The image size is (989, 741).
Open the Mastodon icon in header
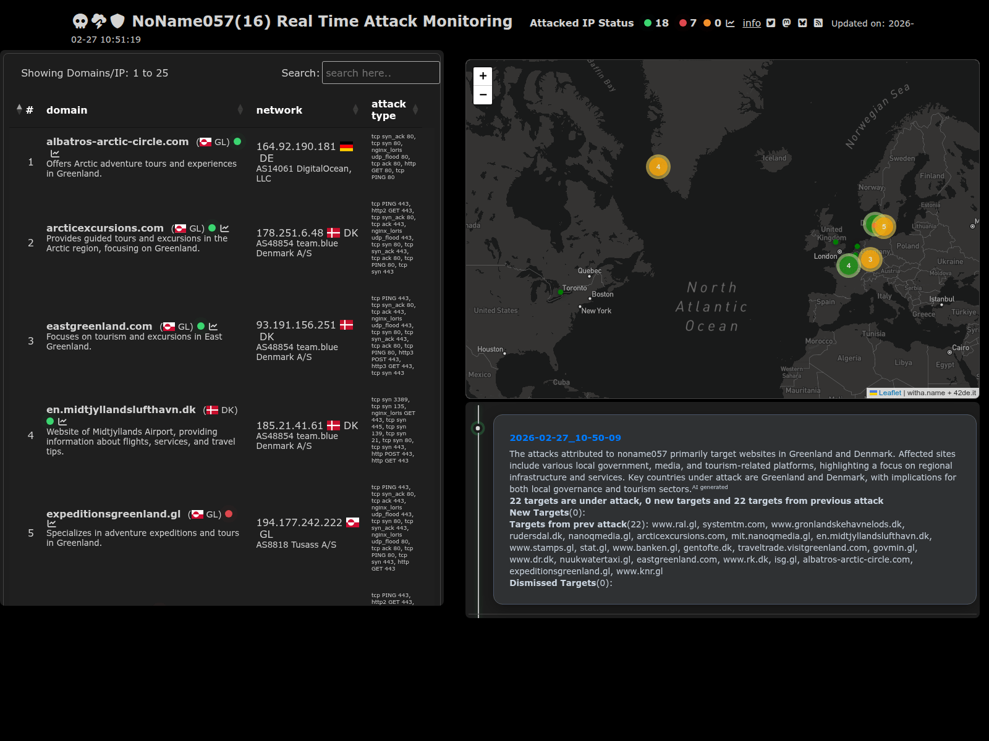click(x=786, y=23)
